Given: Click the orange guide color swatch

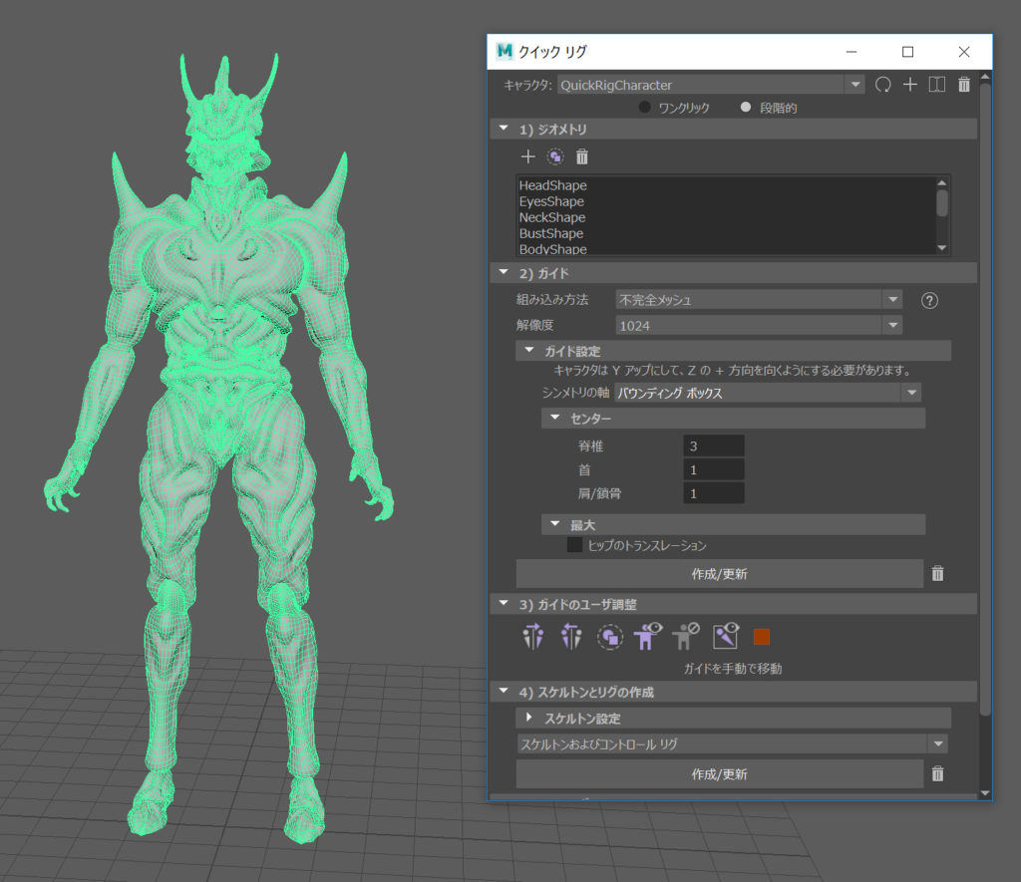Looking at the screenshot, I should 763,636.
